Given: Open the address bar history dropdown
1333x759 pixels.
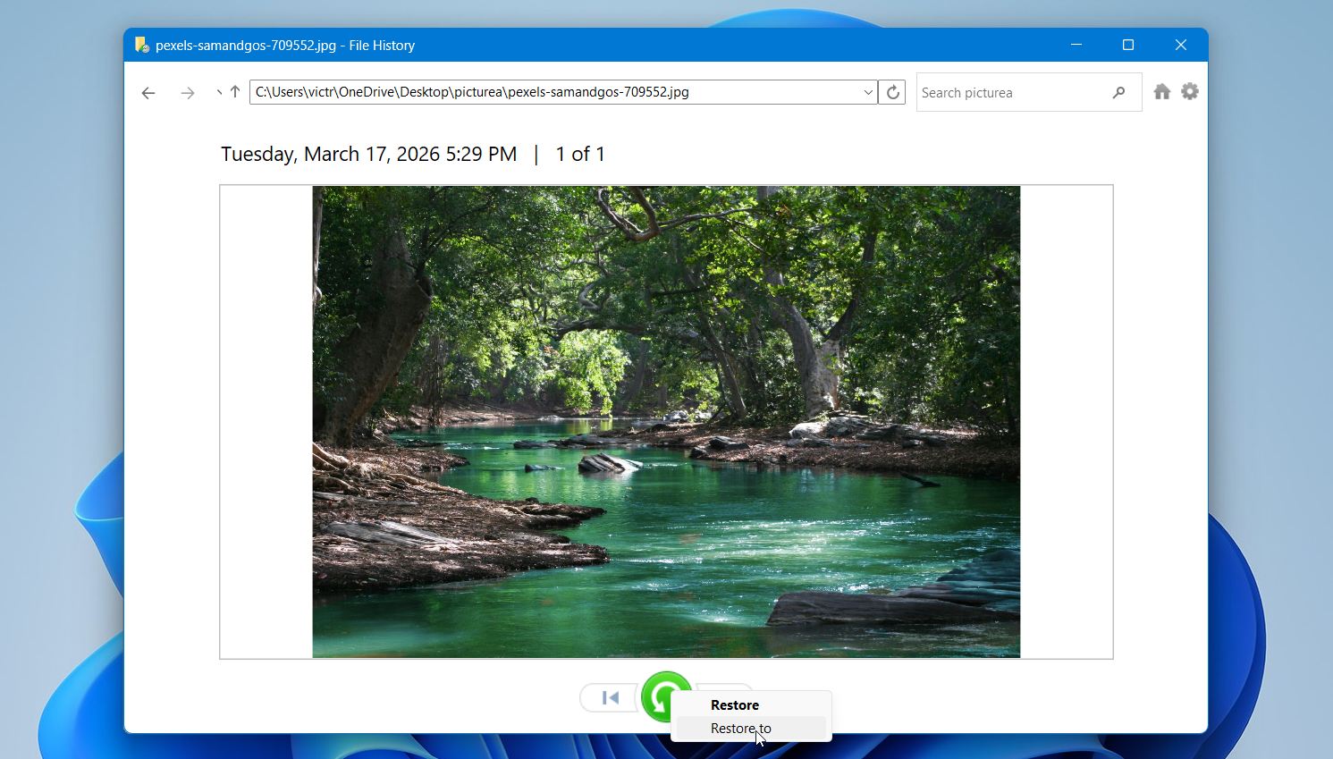Looking at the screenshot, I should (x=866, y=92).
